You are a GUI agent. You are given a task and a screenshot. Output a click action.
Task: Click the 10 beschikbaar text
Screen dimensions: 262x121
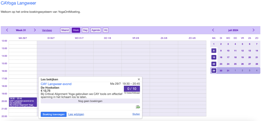pos(132,93)
